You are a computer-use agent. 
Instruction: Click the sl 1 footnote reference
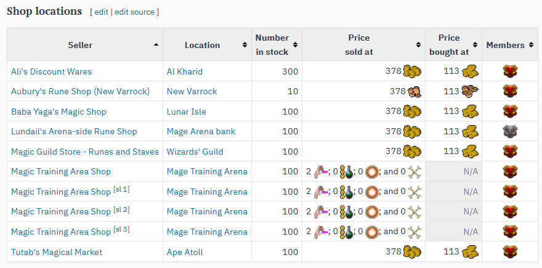(121, 190)
